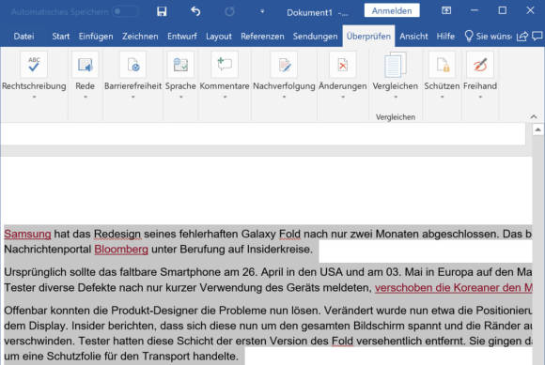Viewport: 545px width, 365px height.
Task: Expand the Nachverfolgung dropdown arrow
Action: point(284,97)
